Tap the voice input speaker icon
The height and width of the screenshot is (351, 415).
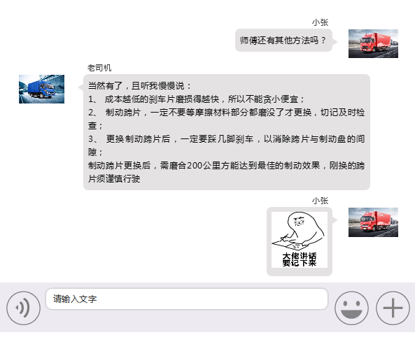click(x=23, y=308)
